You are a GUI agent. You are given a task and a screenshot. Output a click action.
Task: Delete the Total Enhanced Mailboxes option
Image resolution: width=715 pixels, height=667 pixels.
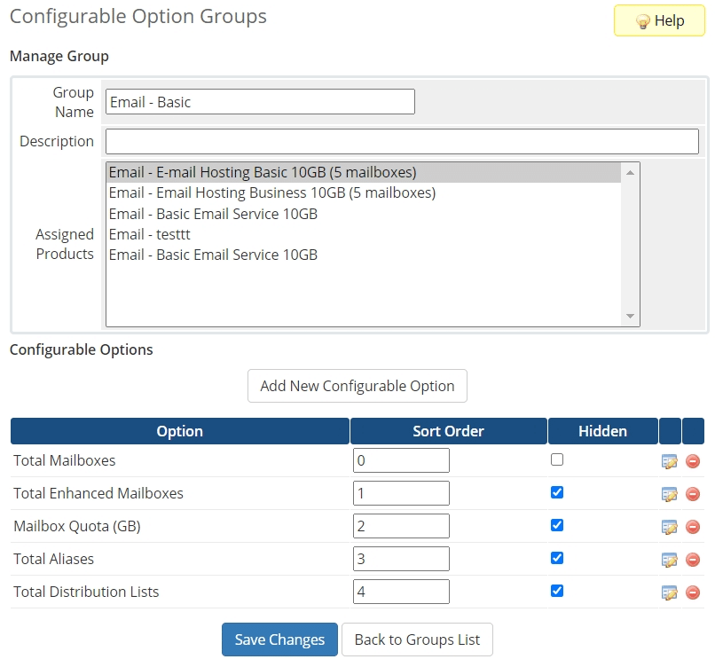(693, 494)
